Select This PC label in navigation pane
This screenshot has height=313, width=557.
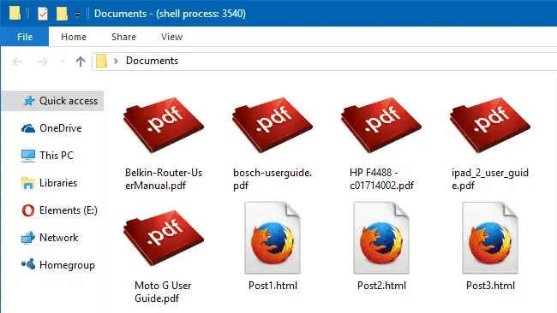point(57,156)
